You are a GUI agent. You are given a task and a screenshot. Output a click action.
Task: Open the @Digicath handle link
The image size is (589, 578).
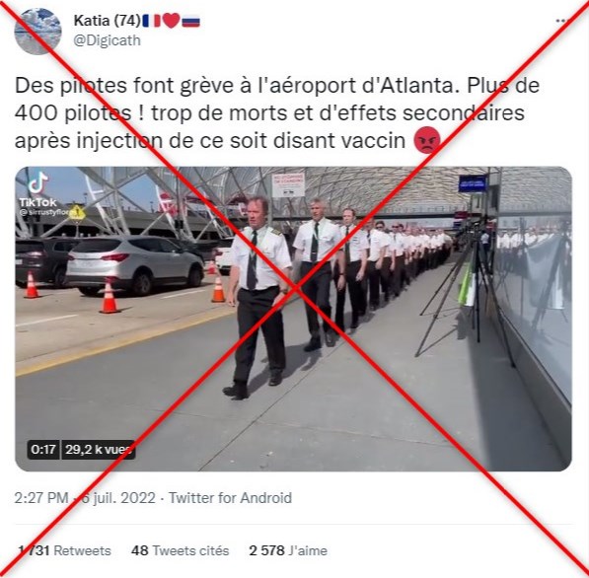click(108, 40)
